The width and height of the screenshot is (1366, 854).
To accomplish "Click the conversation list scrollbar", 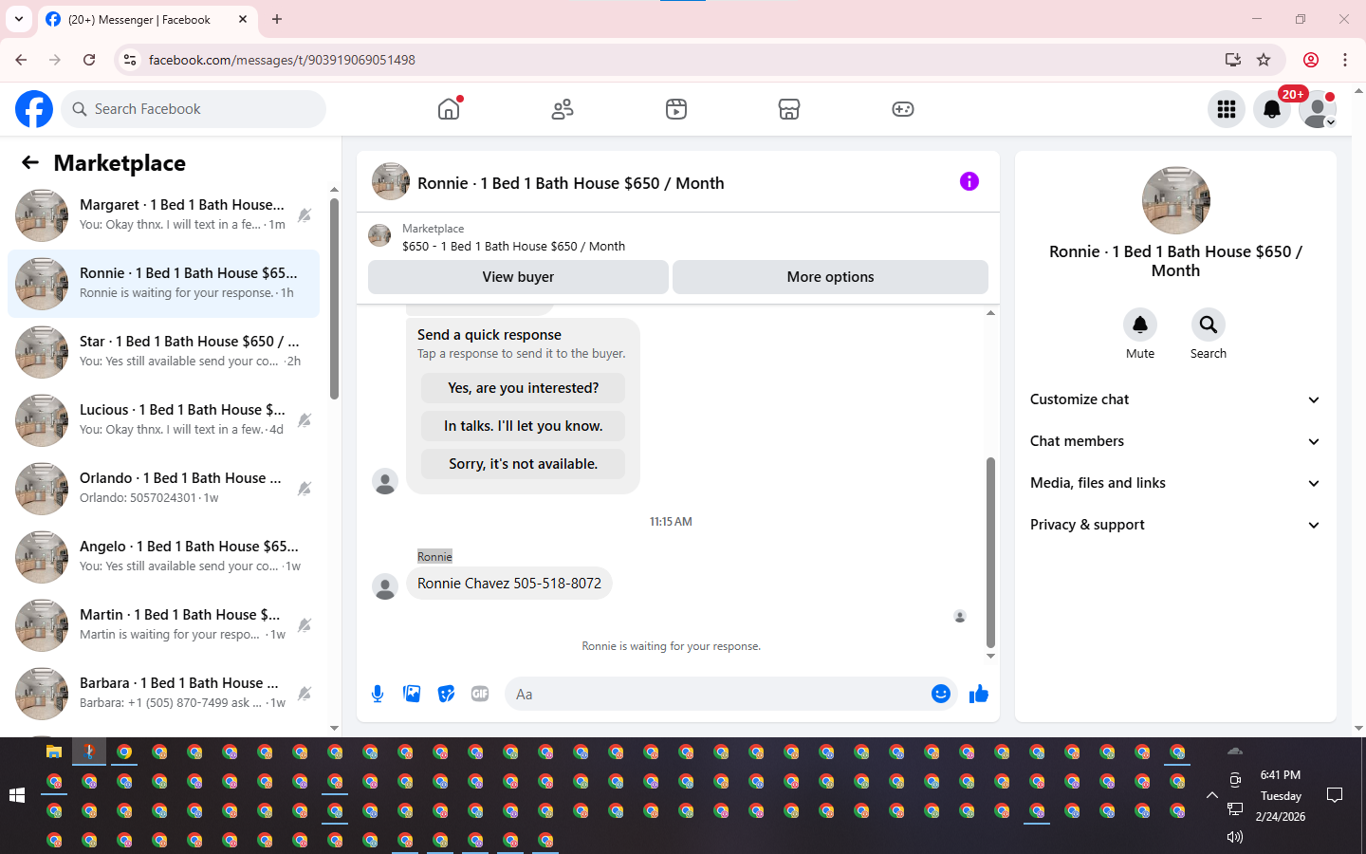I will pos(334,299).
